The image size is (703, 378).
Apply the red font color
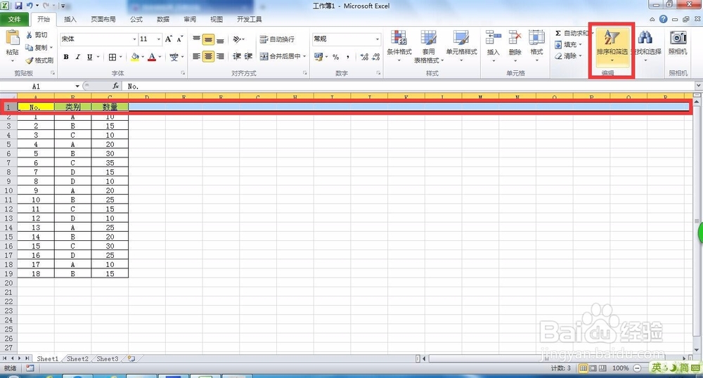coord(152,57)
